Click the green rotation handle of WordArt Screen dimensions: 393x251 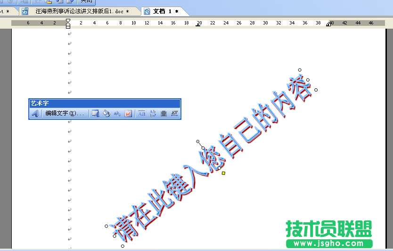[x=198, y=141]
